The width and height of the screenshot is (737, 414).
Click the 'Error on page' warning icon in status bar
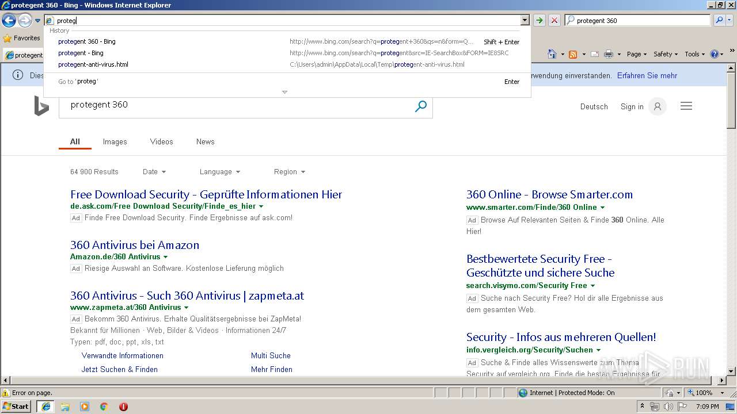coord(6,393)
